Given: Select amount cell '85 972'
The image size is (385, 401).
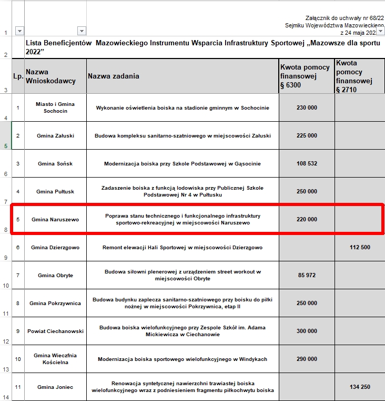Looking at the screenshot, I should point(307,275).
